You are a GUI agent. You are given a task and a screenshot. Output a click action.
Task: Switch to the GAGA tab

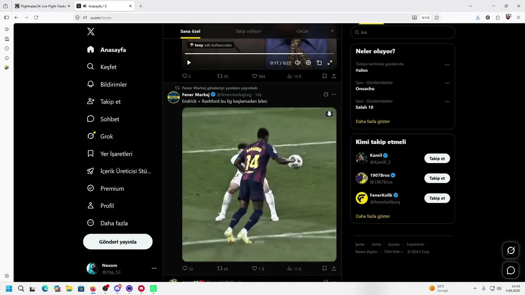click(302, 31)
